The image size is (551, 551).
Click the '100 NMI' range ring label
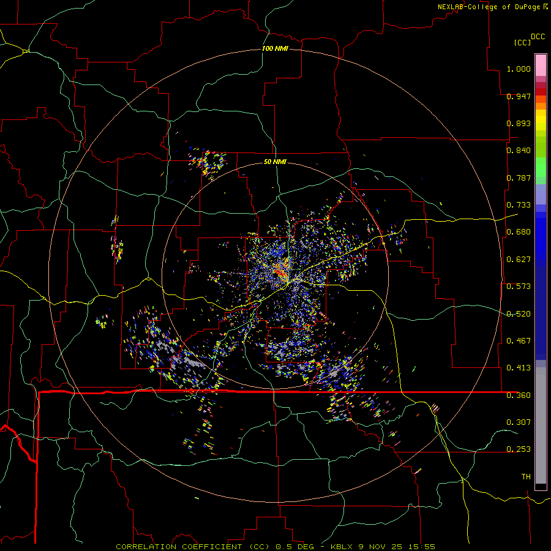[275, 48]
